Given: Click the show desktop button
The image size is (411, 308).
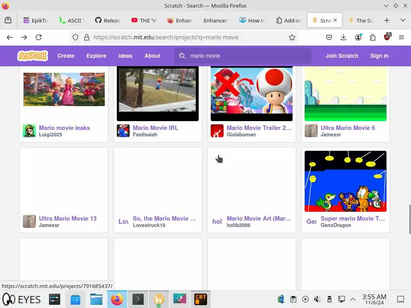Looking at the screenshot, I should point(400,299).
